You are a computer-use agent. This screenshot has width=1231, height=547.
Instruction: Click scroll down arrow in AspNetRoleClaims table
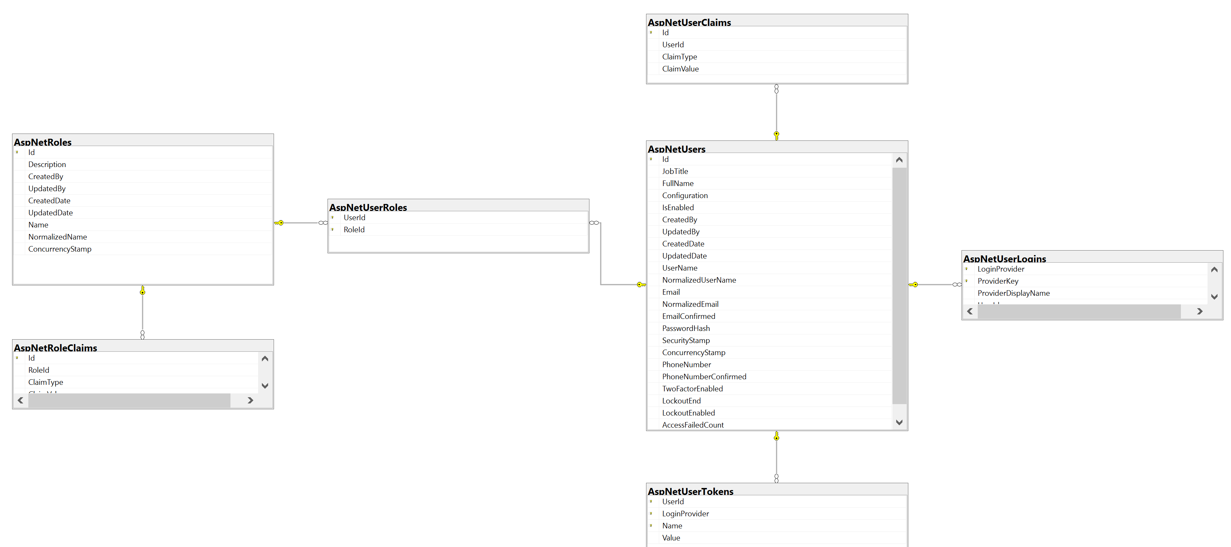click(x=265, y=386)
